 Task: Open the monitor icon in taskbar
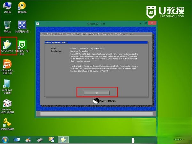tap(17, 140)
